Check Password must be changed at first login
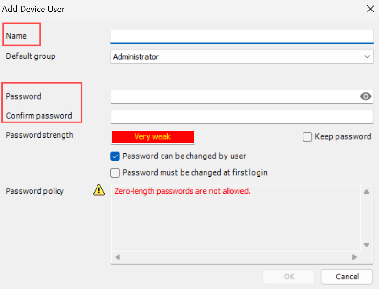The height and width of the screenshot is (289, 379). (x=115, y=173)
